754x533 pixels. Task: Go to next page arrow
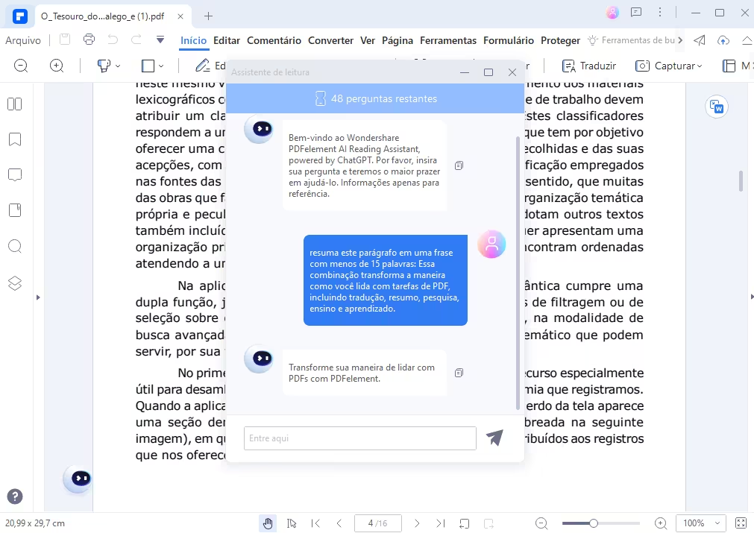pyautogui.click(x=417, y=523)
